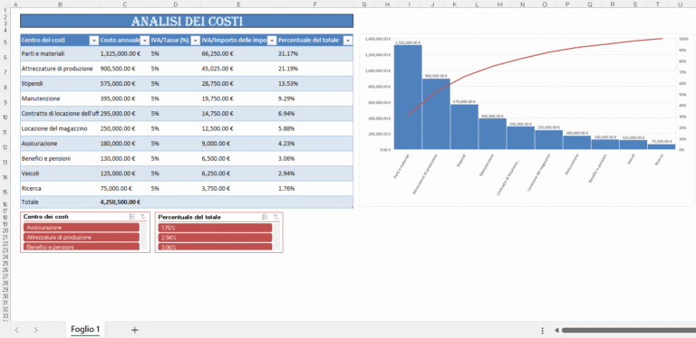Select the Veicoli cell
Viewport: 696px width, 338px height.
[x=60, y=174]
